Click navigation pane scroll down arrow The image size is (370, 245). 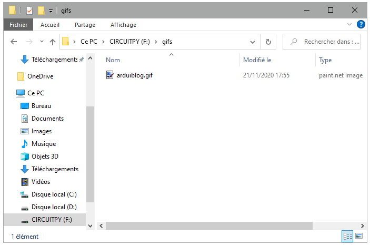click(x=90, y=226)
